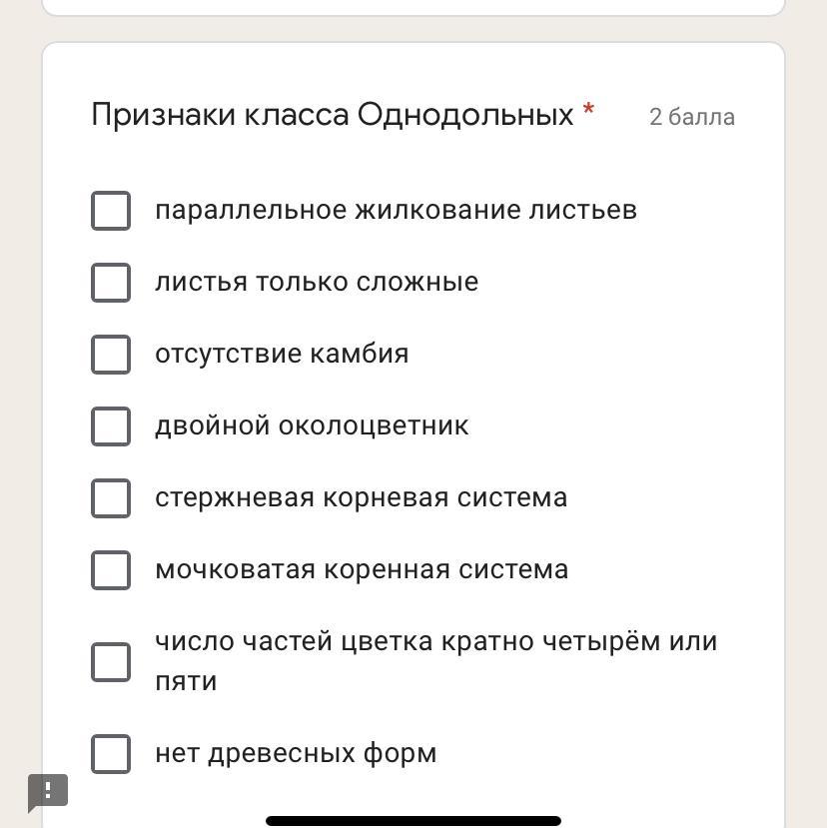Tick the нет древесных форм checkbox
The height and width of the screenshot is (828, 827).
tap(111, 754)
